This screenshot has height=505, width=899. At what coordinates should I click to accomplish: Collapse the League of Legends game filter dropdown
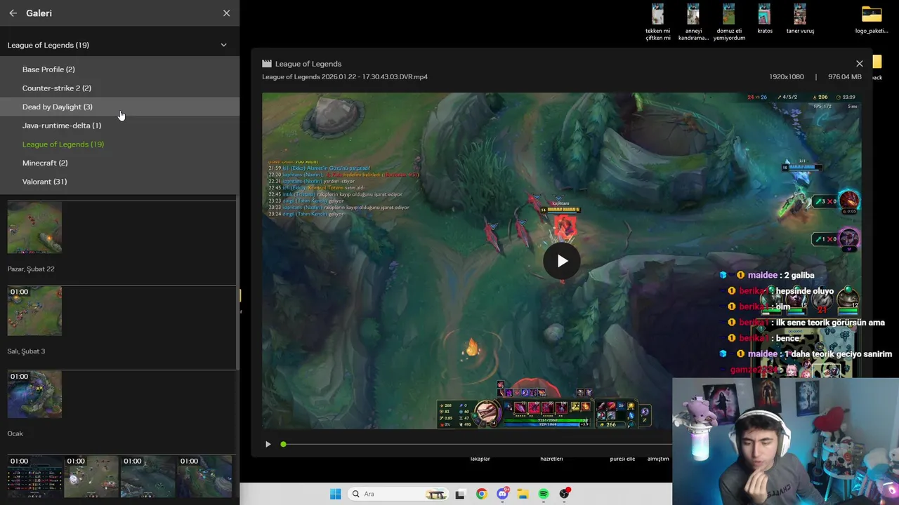click(x=223, y=45)
